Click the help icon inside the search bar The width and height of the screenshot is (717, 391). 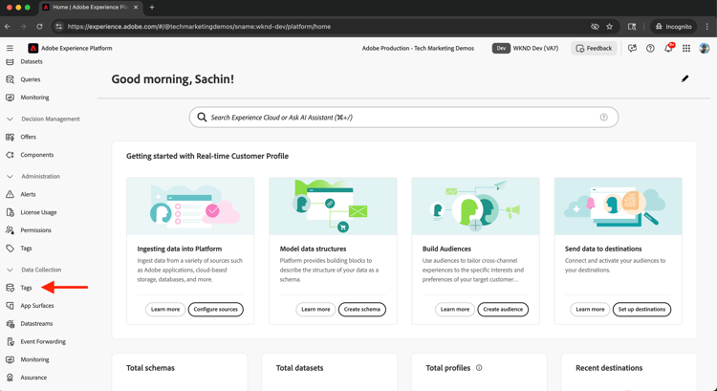click(x=603, y=117)
